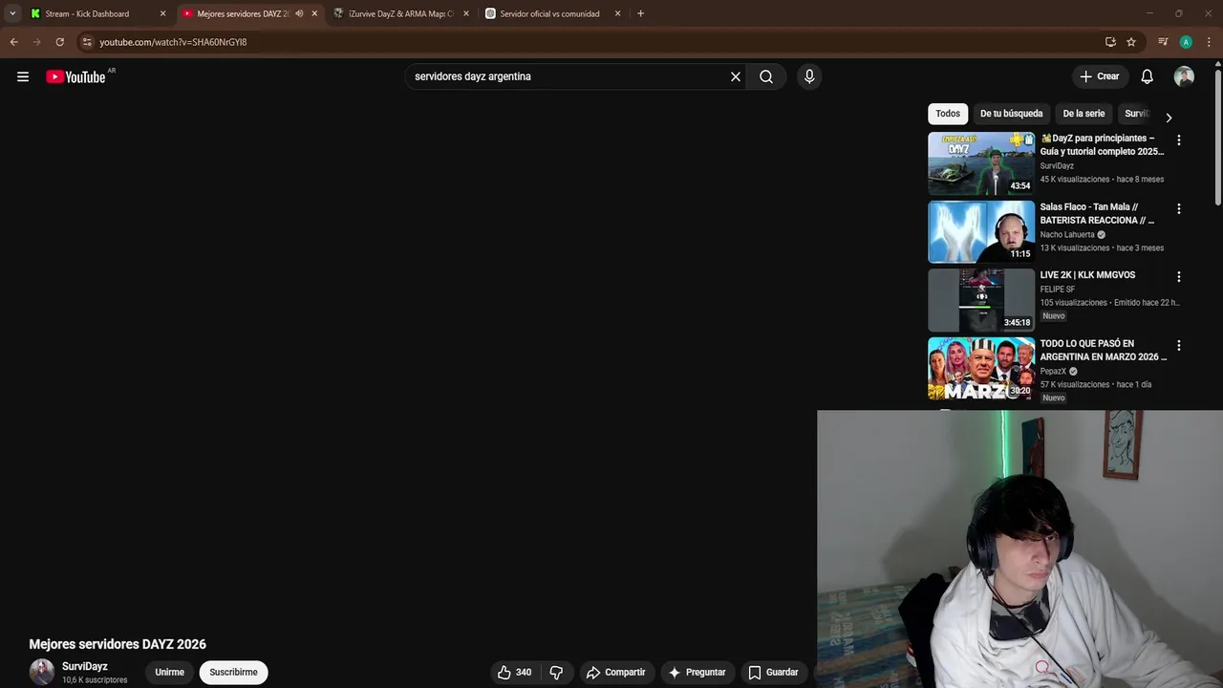Bookmark this page with star icon
Image resolution: width=1223 pixels, height=688 pixels.
[x=1131, y=42]
